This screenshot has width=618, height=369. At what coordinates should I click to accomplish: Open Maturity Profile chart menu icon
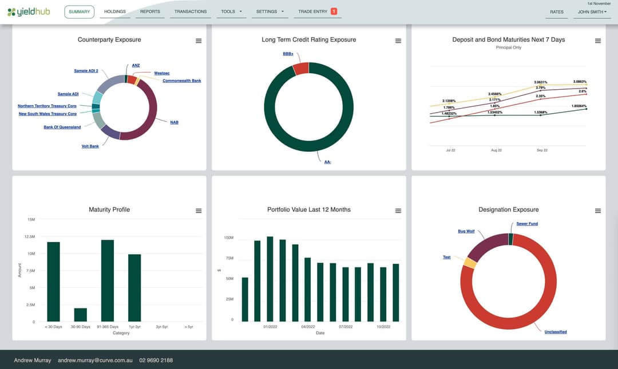pyautogui.click(x=199, y=211)
